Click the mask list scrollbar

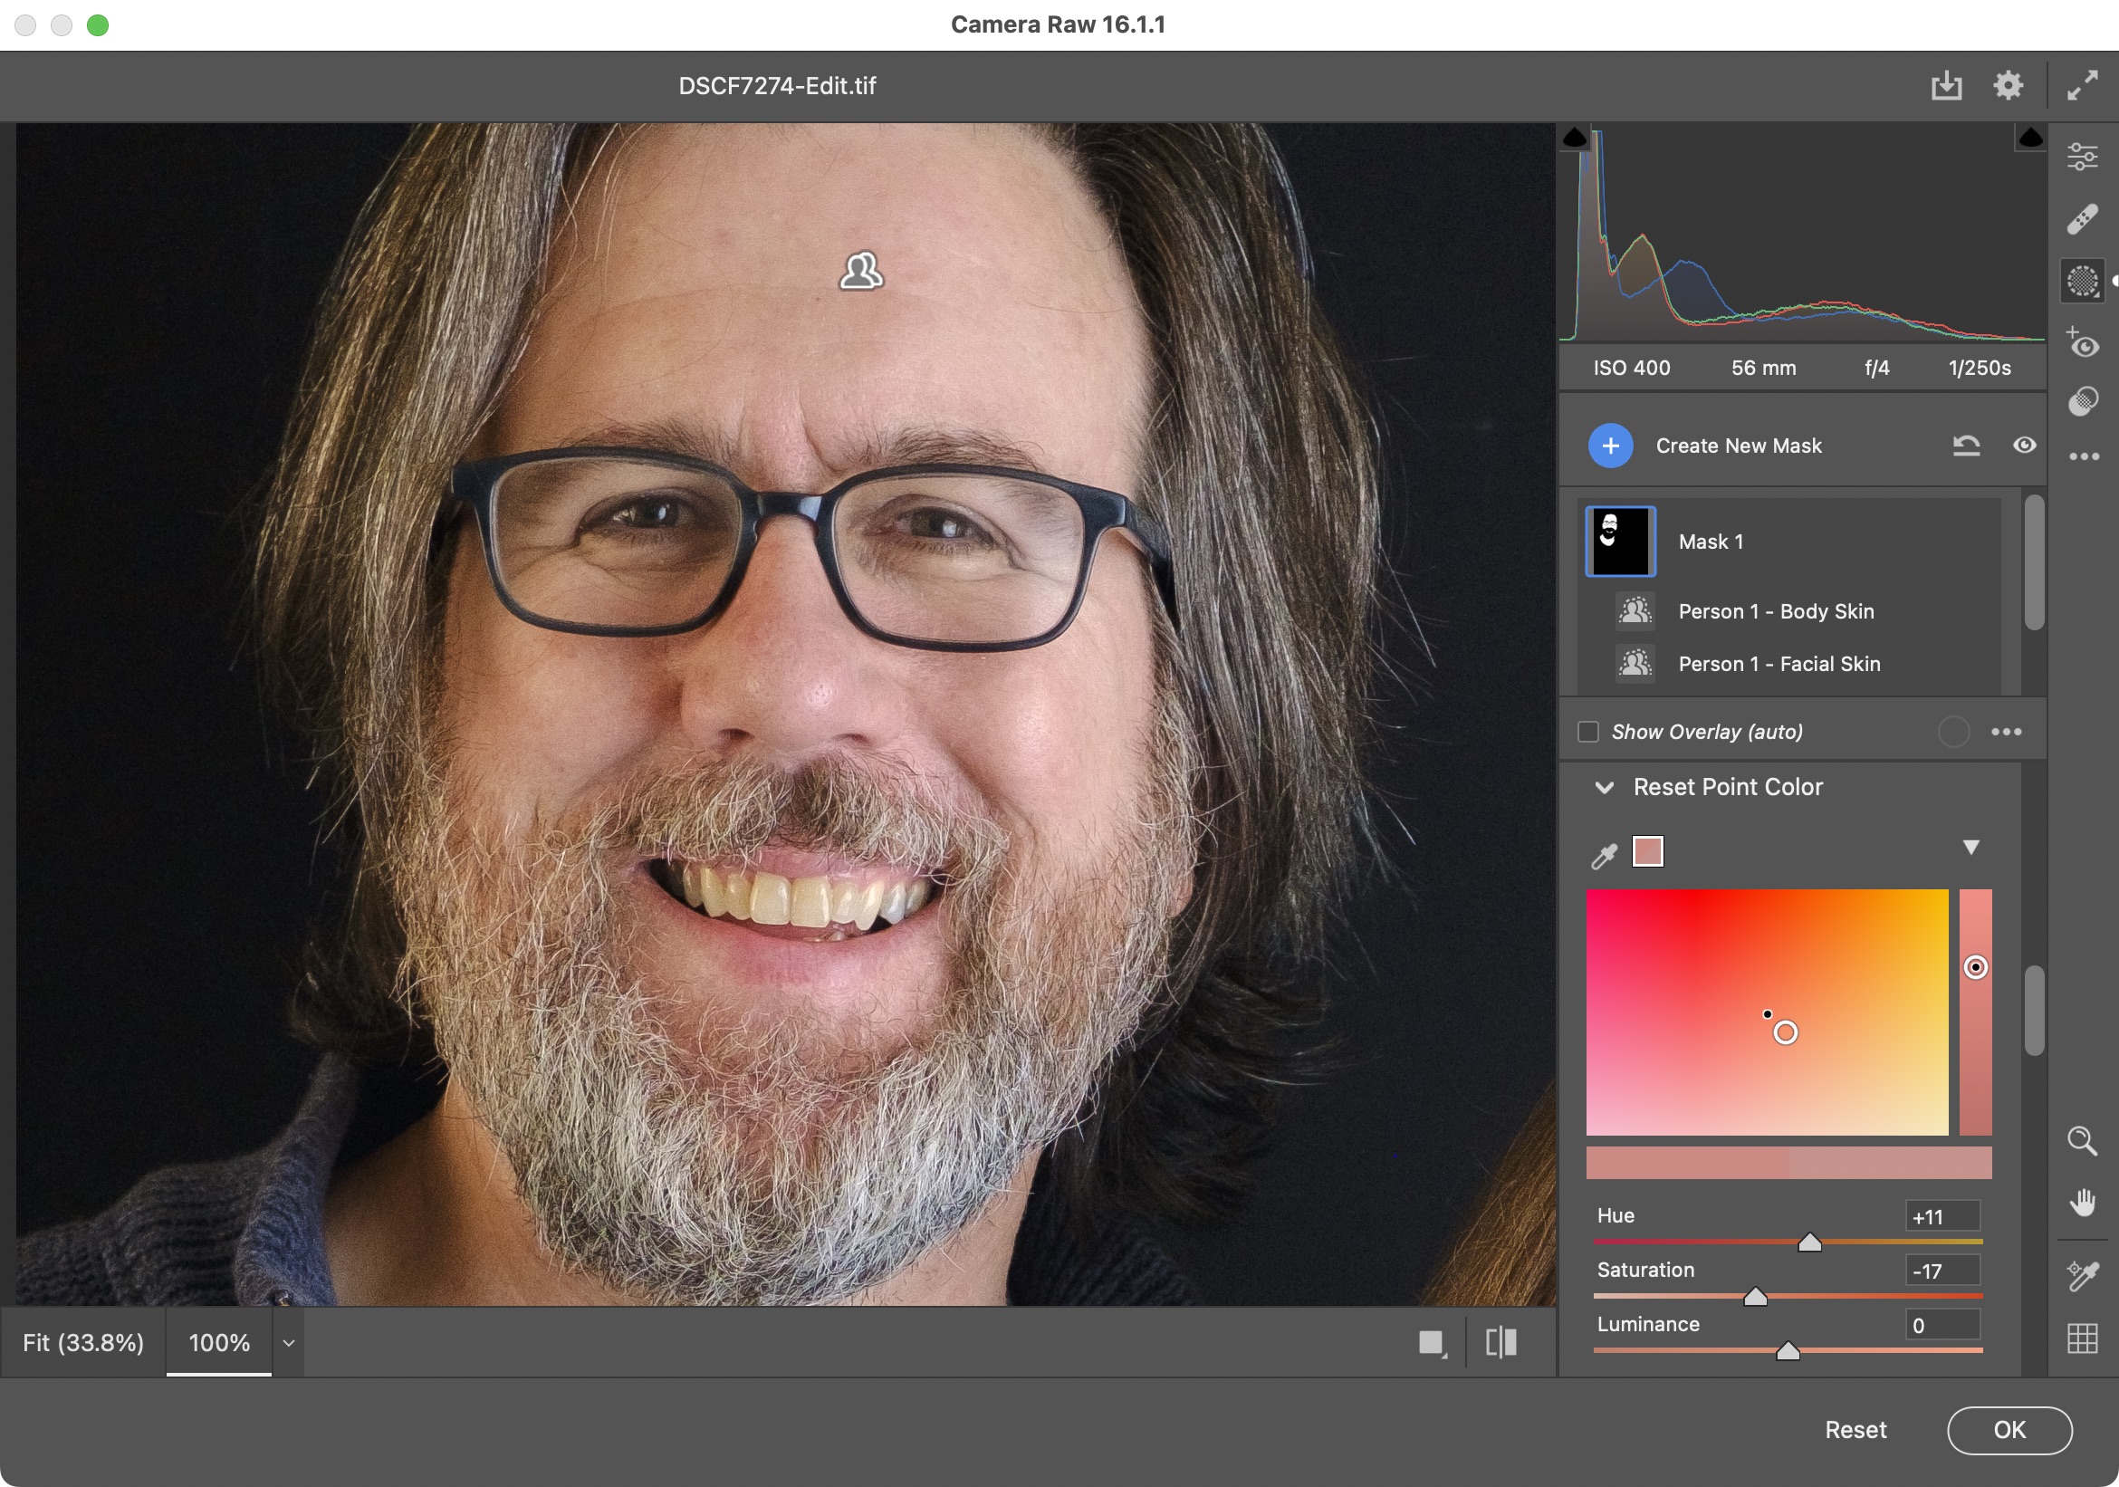2033,562
